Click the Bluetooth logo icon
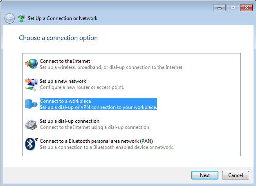The image size is (256, 186). tap(30, 144)
